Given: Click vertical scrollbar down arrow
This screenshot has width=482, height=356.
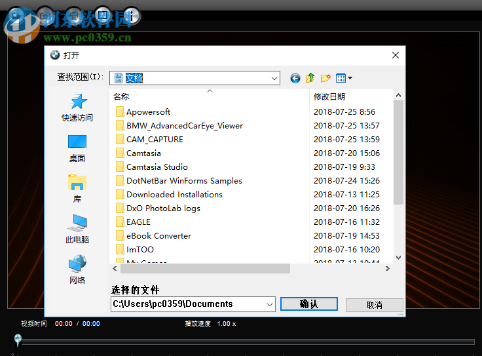Looking at the screenshot, I should point(398,258).
